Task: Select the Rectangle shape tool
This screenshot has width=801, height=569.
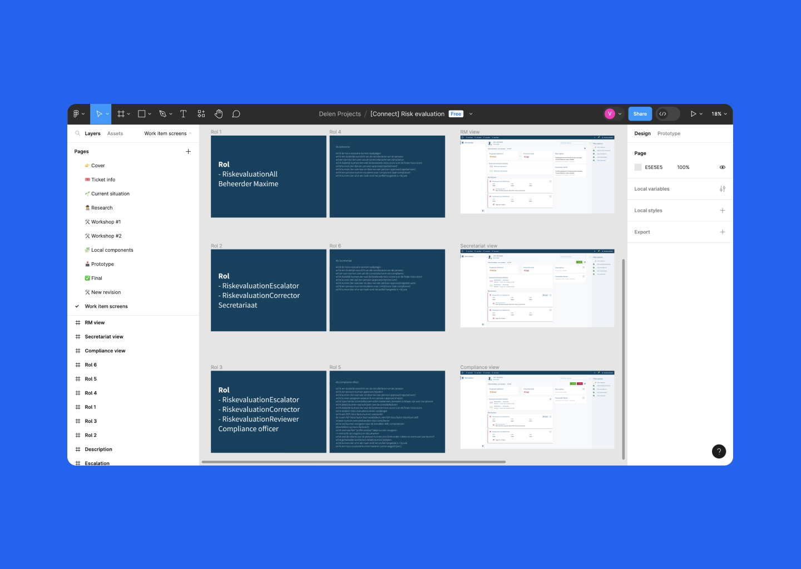Action: [142, 114]
